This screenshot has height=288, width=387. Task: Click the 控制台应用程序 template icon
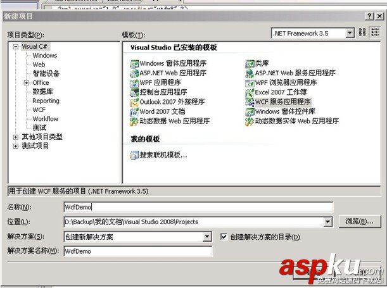(x=134, y=92)
